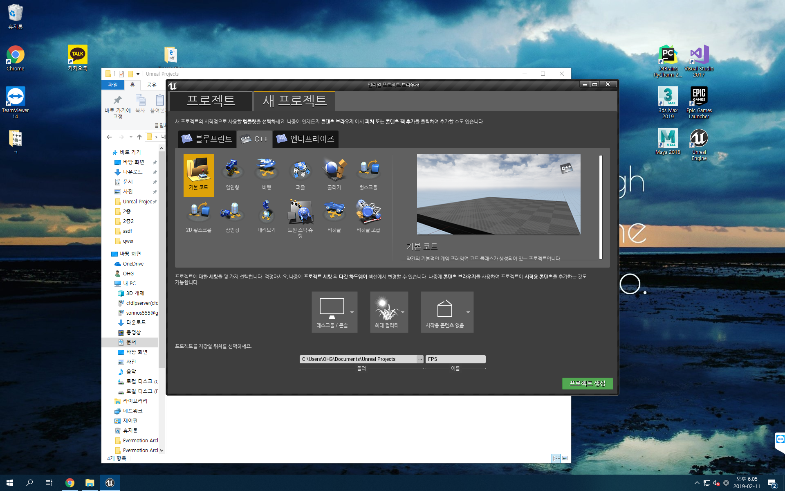This screenshot has width=785, height=491.
Task: Open Explorer quick access toolbar dropdown
Action: (138, 74)
